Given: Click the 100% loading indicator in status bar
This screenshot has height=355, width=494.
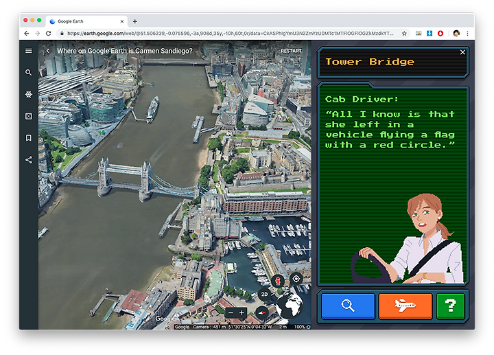Looking at the screenshot, I should pos(302,327).
